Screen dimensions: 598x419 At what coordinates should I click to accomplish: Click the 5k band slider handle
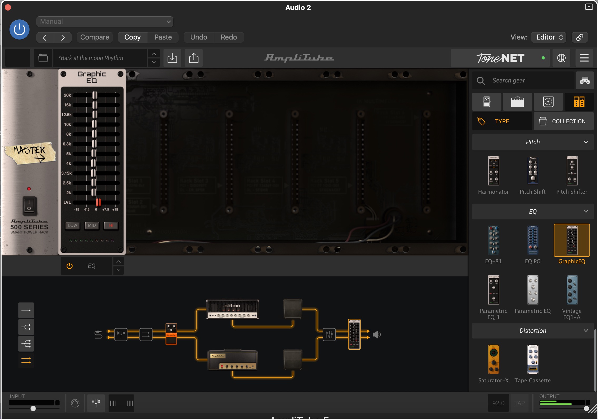pos(94,154)
